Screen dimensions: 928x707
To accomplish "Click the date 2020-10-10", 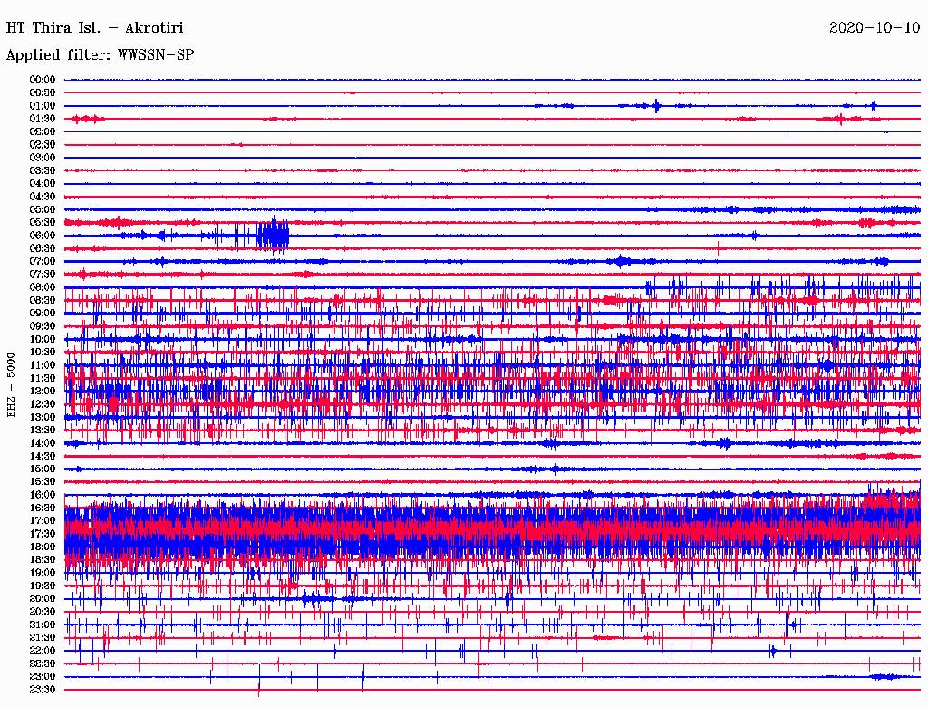I will (x=875, y=28).
